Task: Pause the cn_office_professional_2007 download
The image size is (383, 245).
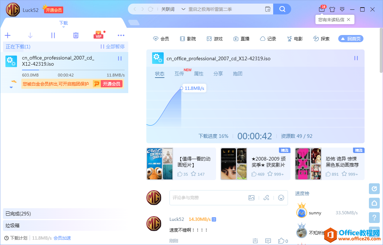Action: coord(120,58)
